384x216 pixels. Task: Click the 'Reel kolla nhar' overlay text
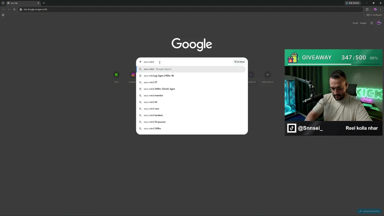(361, 128)
